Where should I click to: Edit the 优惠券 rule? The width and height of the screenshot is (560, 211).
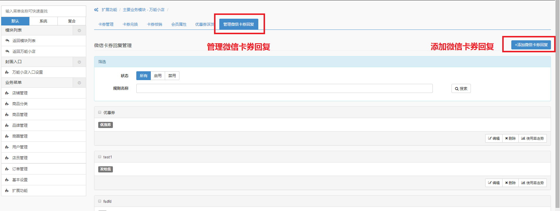tap(494, 139)
